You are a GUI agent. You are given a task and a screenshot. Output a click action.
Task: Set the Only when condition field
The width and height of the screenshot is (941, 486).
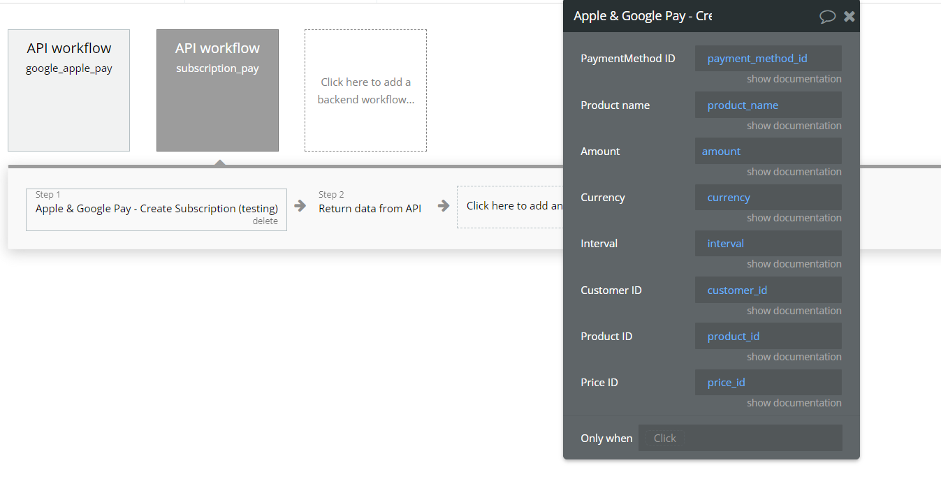[x=741, y=439]
